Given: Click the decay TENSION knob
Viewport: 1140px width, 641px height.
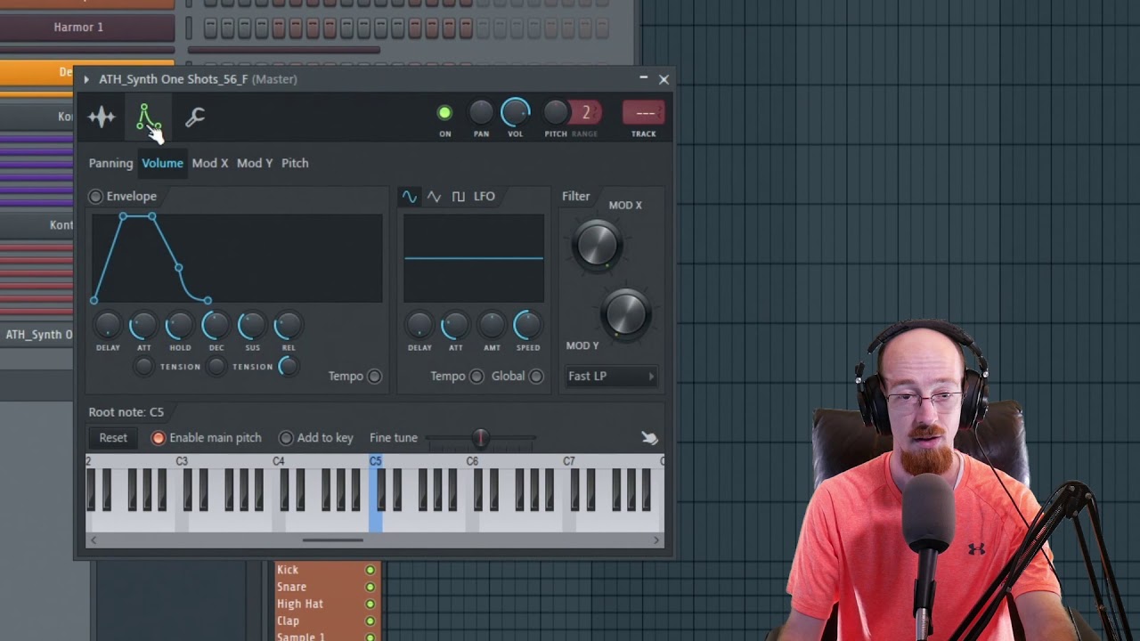Looking at the screenshot, I should tap(216, 366).
